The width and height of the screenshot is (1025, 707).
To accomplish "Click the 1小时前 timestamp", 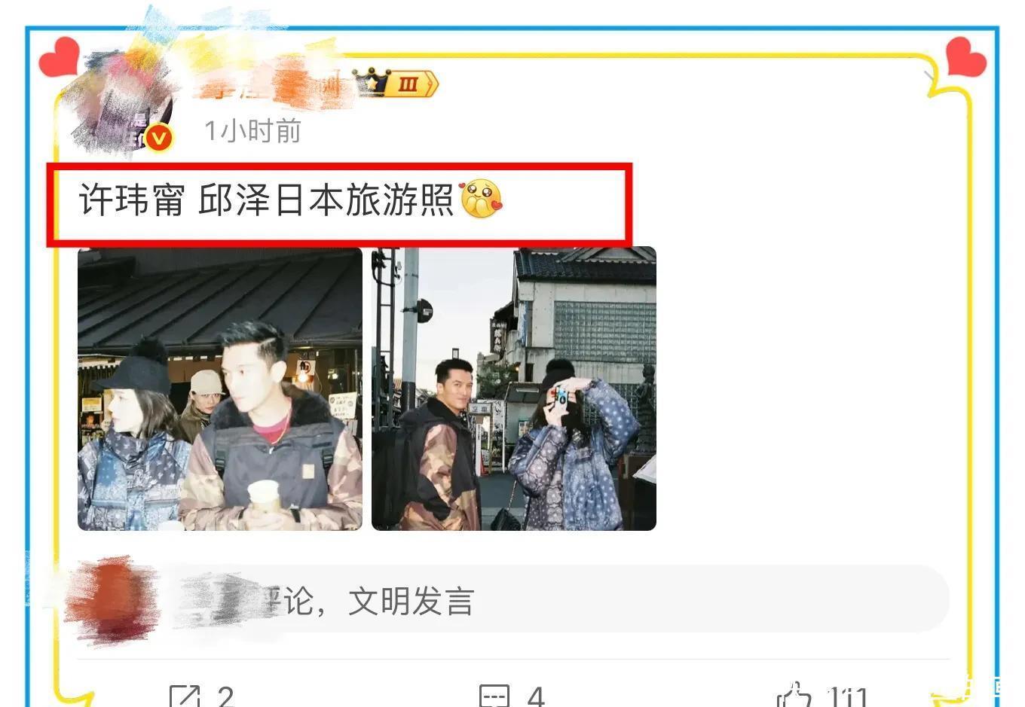I will pyautogui.click(x=253, y=131).
